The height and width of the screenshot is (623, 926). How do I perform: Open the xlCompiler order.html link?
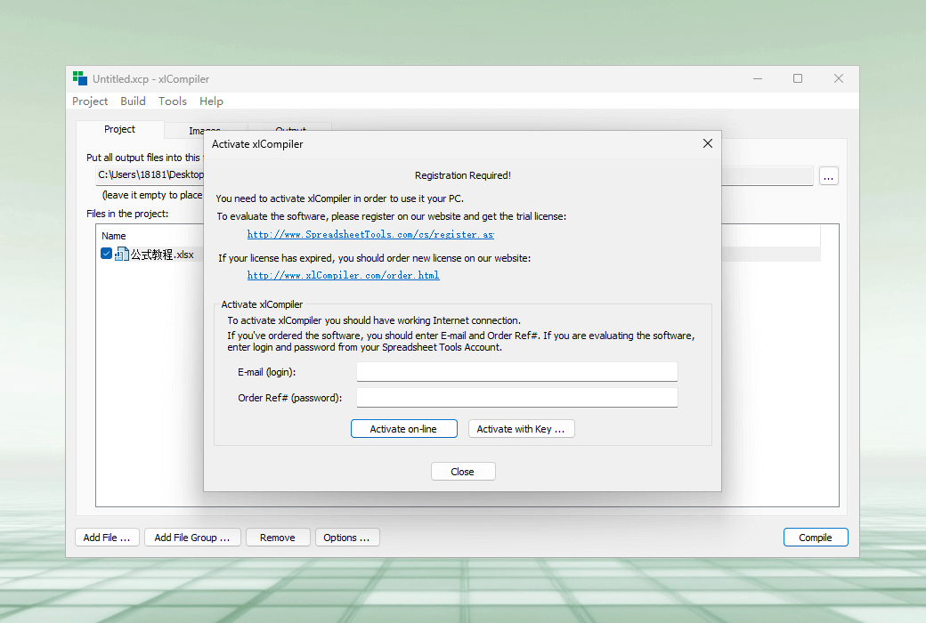(343, 275)
